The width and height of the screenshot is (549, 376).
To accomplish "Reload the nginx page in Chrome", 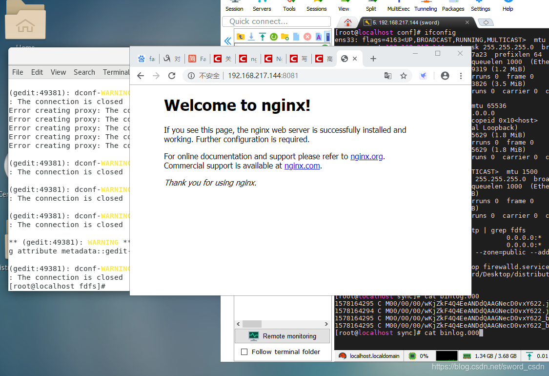I will click(x=172, y=76).
